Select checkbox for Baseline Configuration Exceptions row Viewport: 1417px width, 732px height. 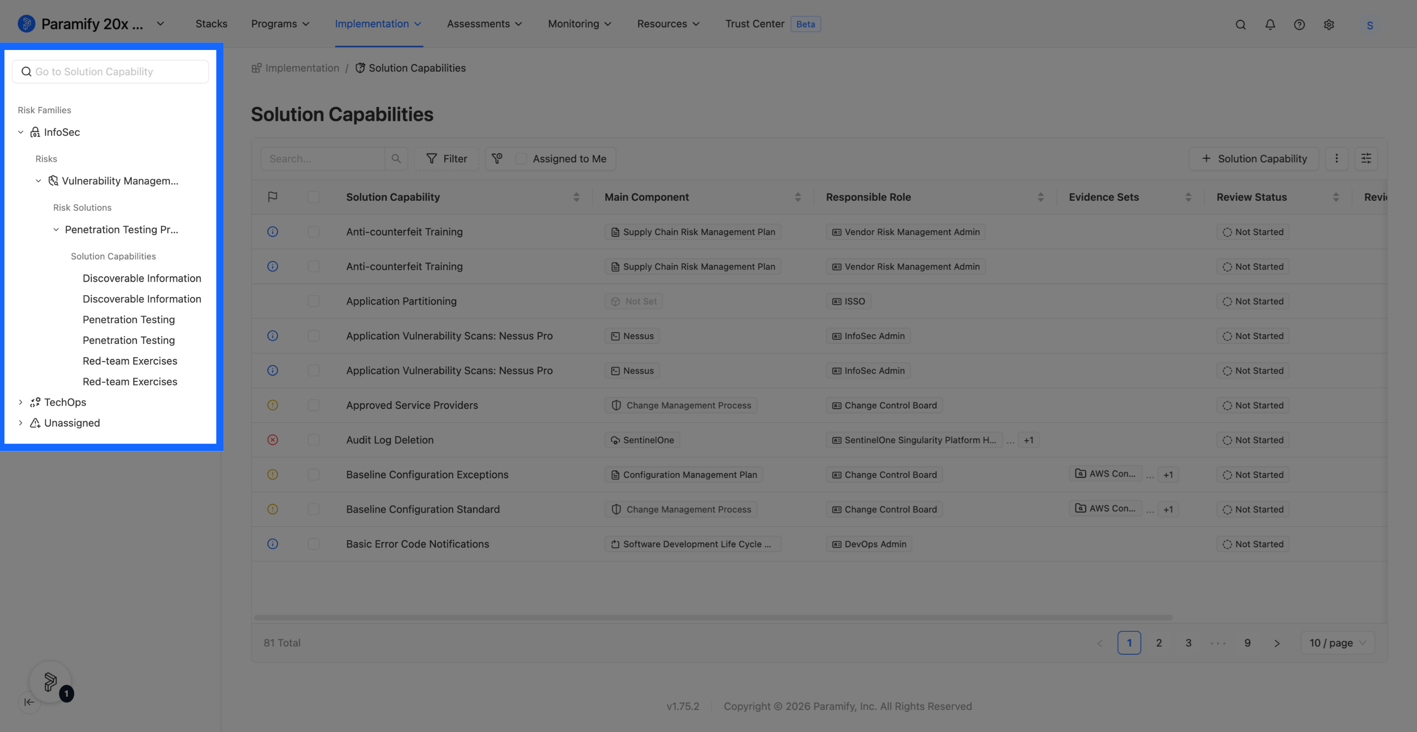(313, 475)
